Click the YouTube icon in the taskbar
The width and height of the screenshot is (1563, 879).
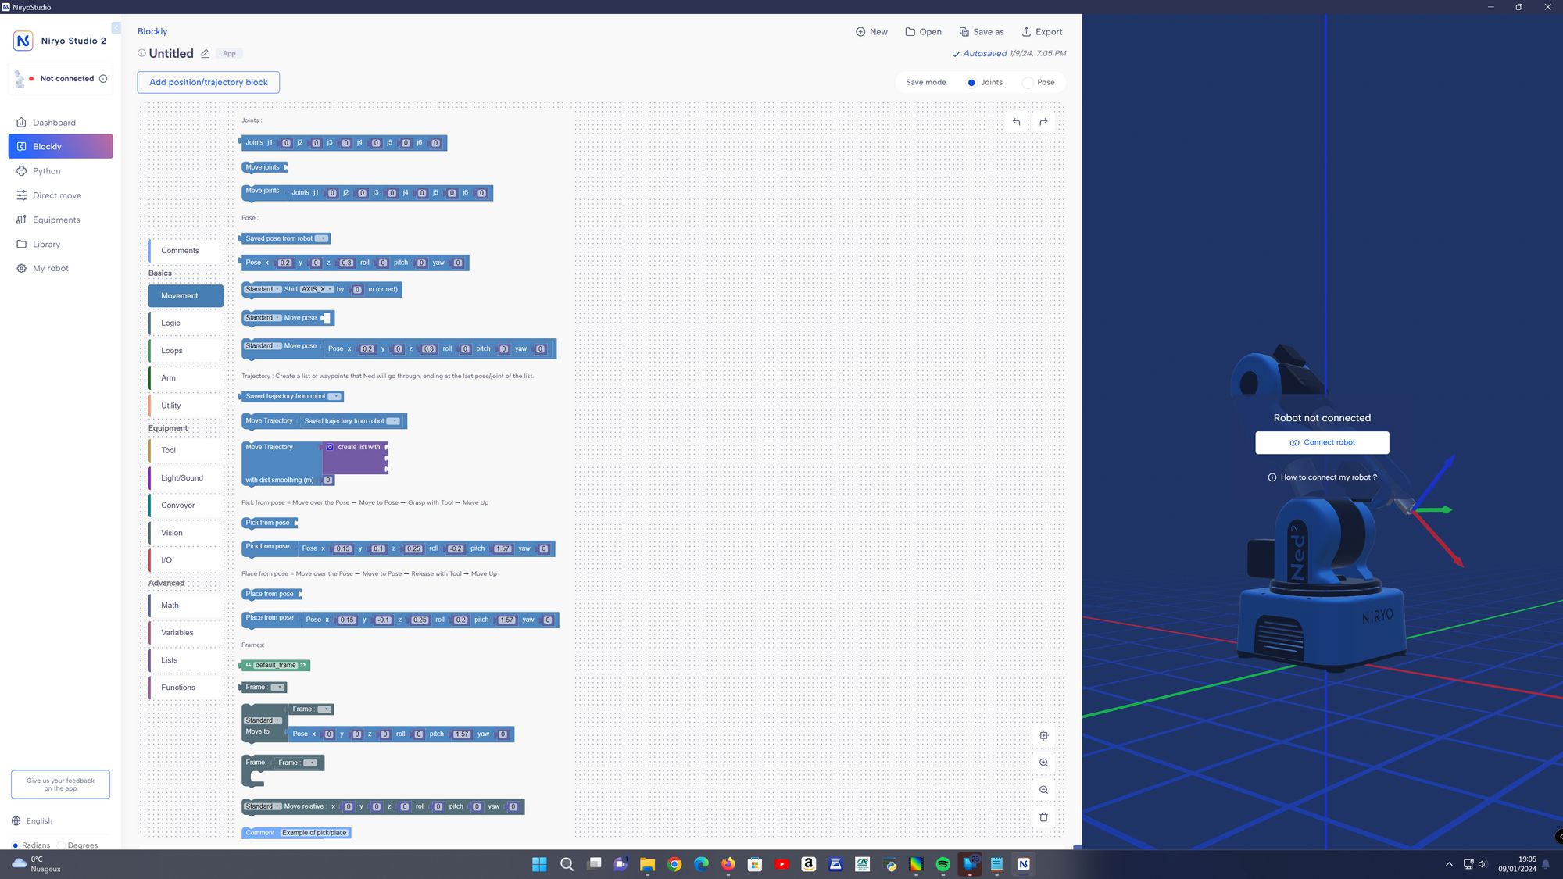(781, 864)
